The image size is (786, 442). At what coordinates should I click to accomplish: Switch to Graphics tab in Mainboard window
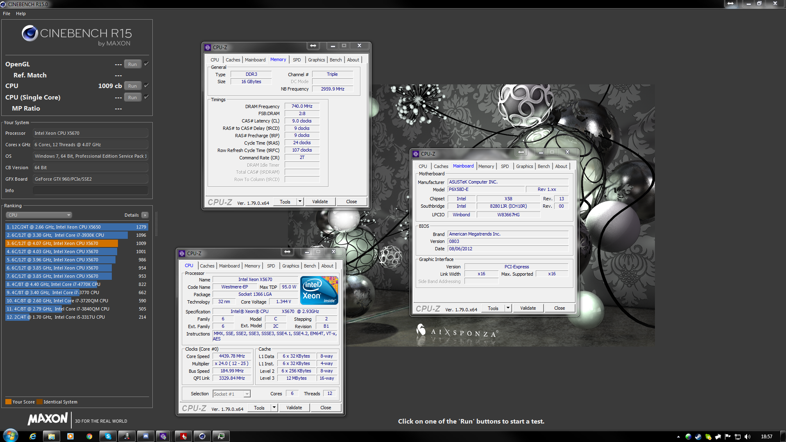click(x=525, y=166)
